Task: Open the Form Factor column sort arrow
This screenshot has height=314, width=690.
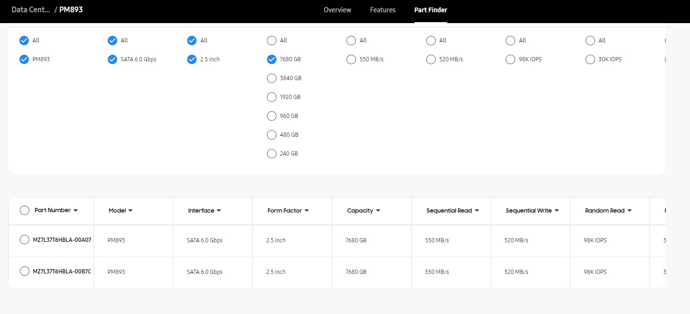Action: [307, 211]
